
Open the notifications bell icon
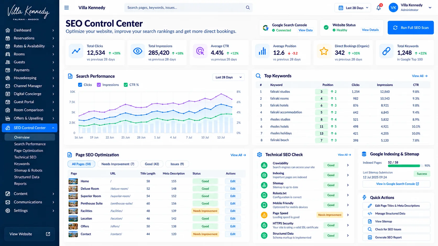click(x=379, y=8)
